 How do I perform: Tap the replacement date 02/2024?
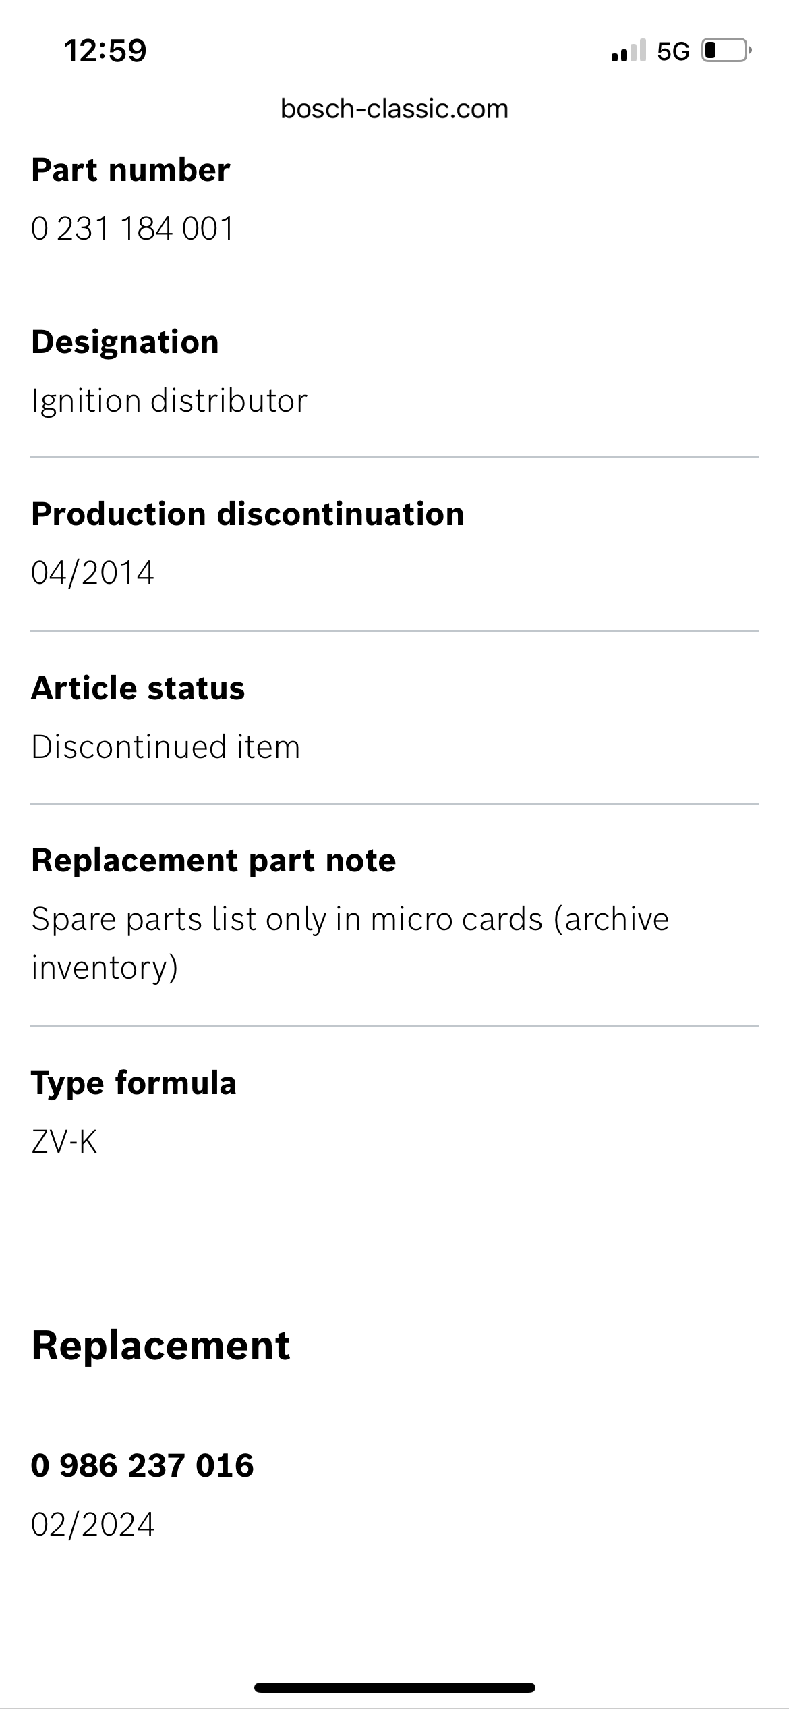pos(93,1525)
